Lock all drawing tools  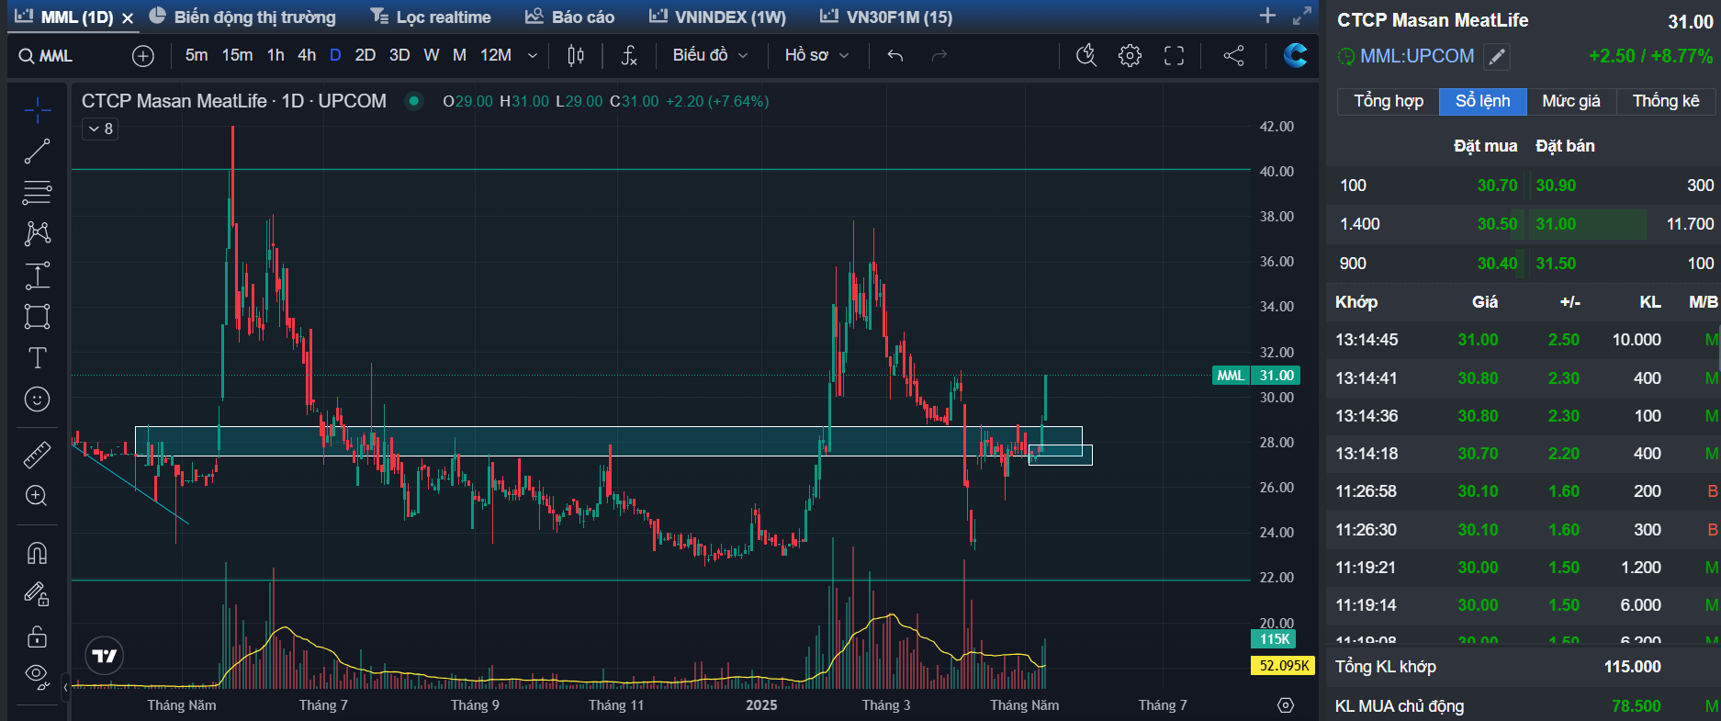(x=38, y=637)
